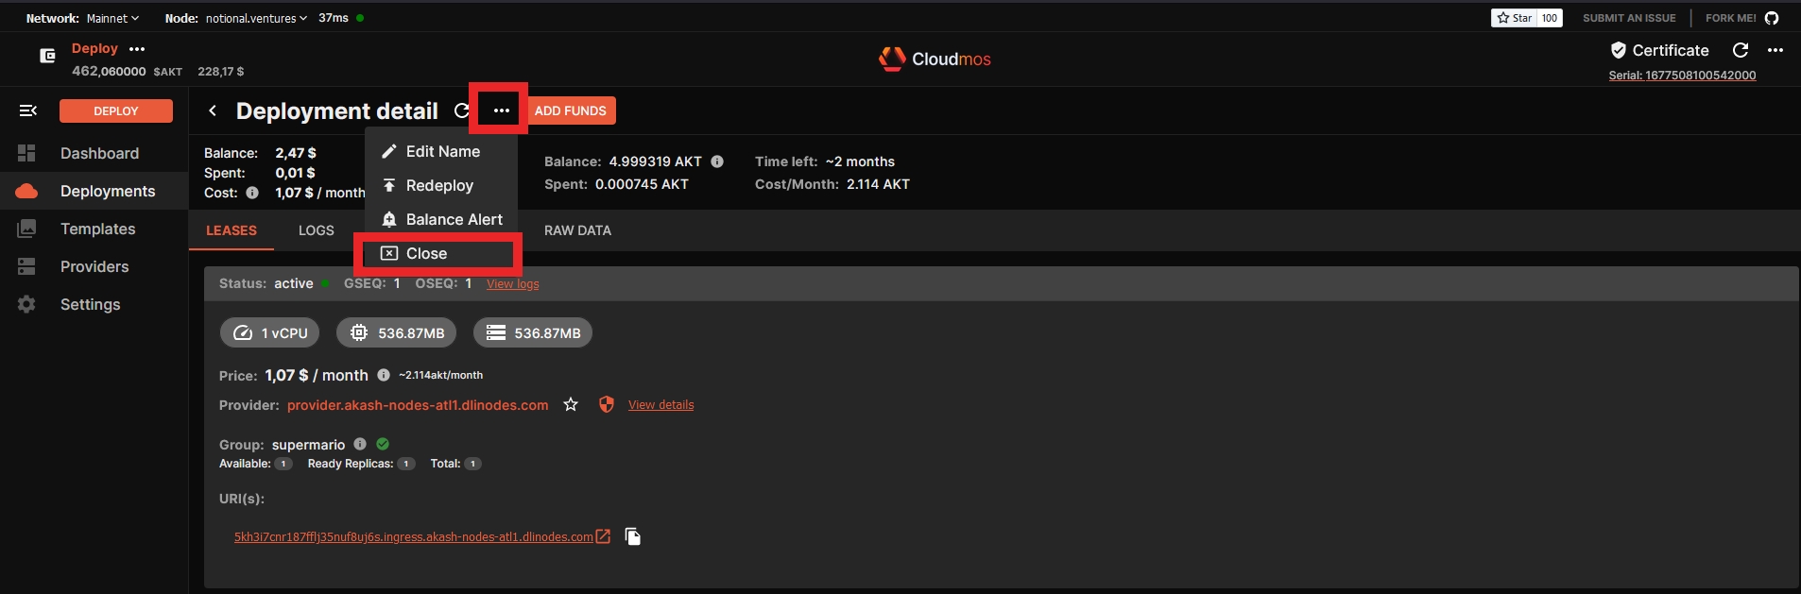Open the URI in a new tab icon

(603, 536)
